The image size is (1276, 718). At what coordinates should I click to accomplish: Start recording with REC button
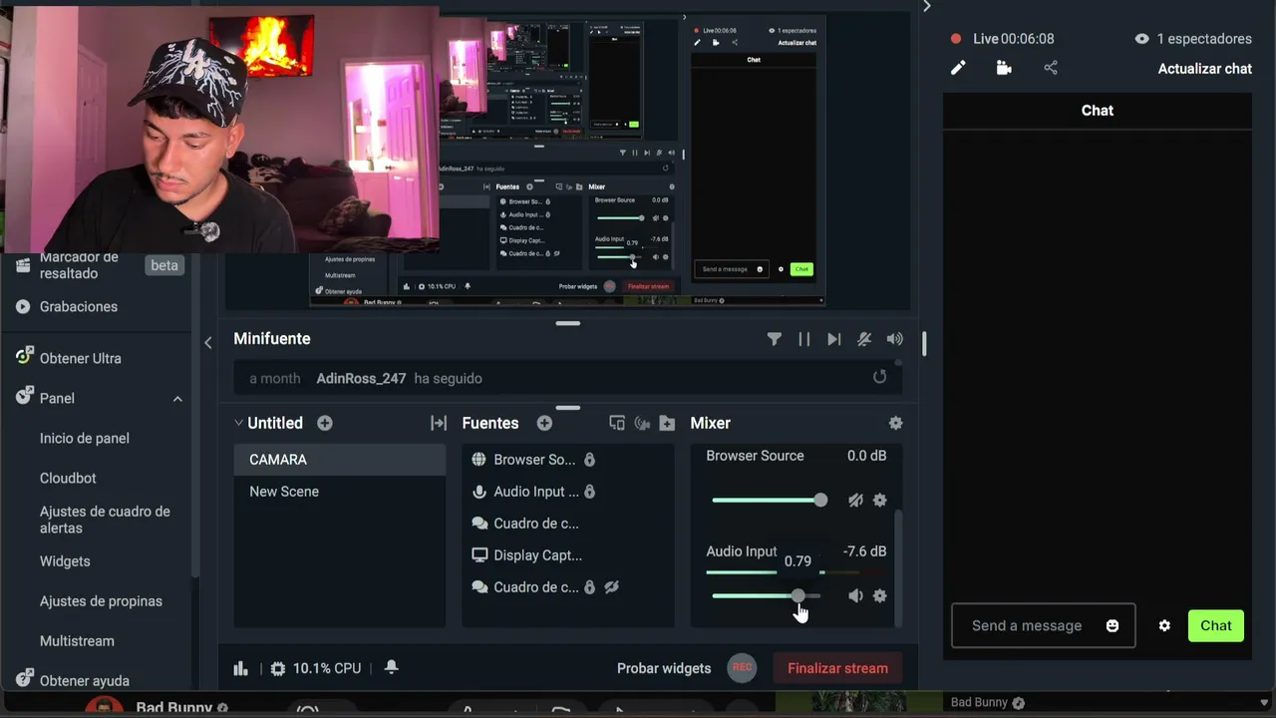coord(742,668)
